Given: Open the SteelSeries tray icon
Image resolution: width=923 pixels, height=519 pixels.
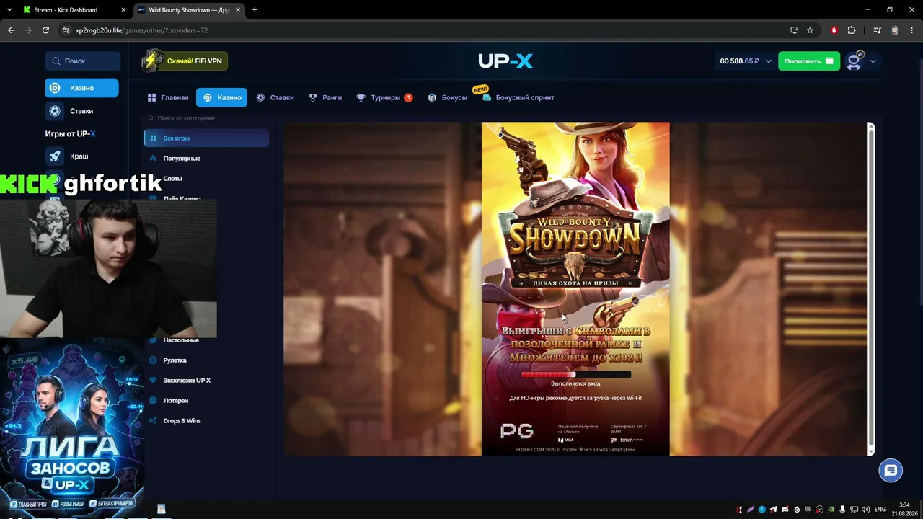Looking at the screenshot, I should [797, 510].
